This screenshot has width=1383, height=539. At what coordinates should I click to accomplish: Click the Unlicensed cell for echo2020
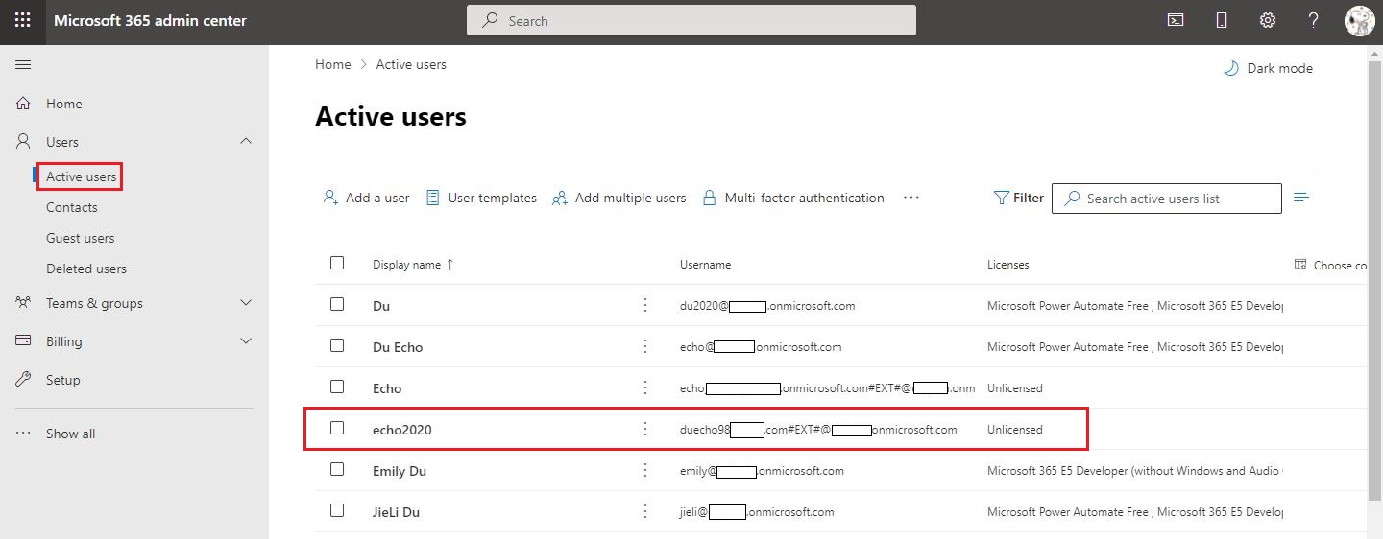click(x=1015, y=430)
